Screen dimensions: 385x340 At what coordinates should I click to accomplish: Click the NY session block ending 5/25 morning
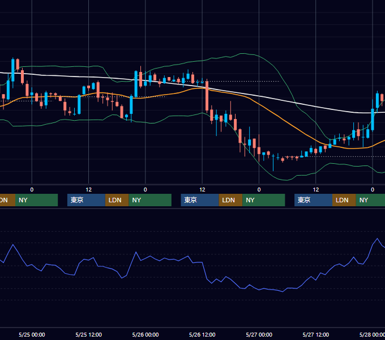[36, 200]
